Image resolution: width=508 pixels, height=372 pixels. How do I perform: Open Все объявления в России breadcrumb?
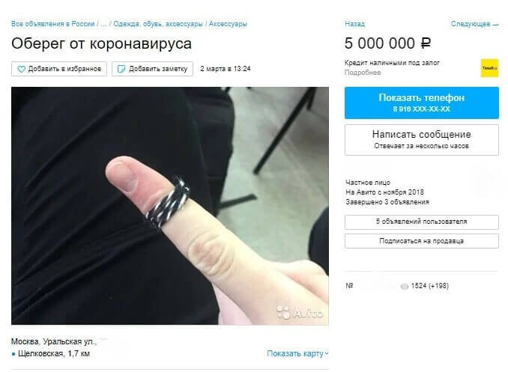tap(52, 24)
